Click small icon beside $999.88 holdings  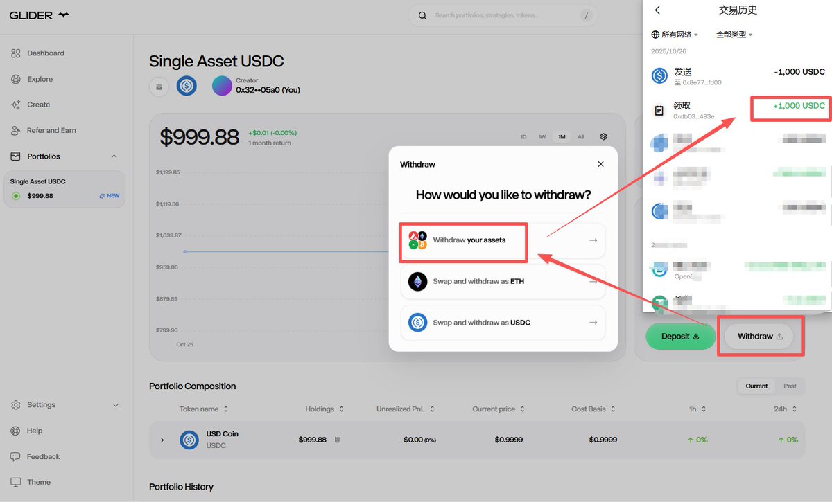click(x=338, y=440)
